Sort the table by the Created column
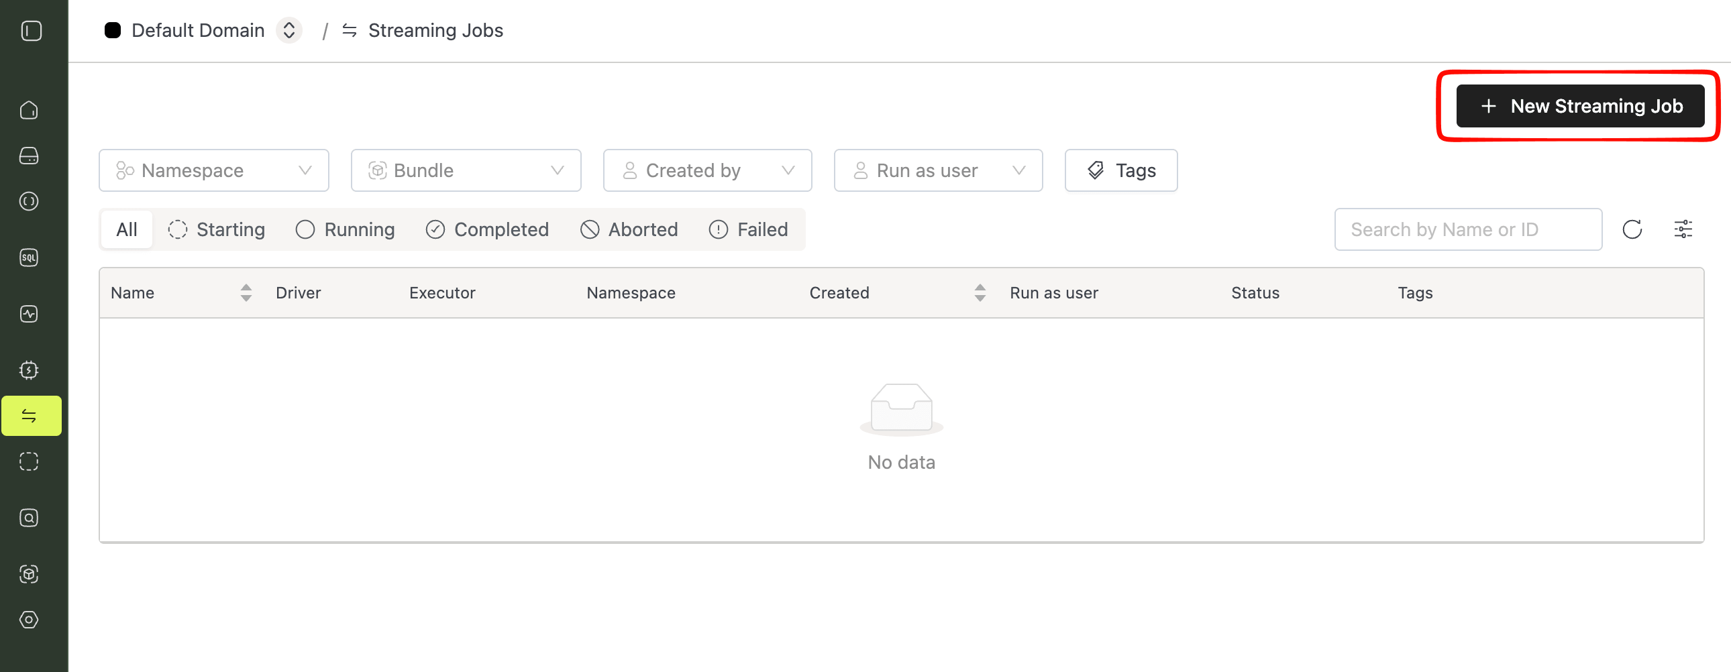 (980, 292)
